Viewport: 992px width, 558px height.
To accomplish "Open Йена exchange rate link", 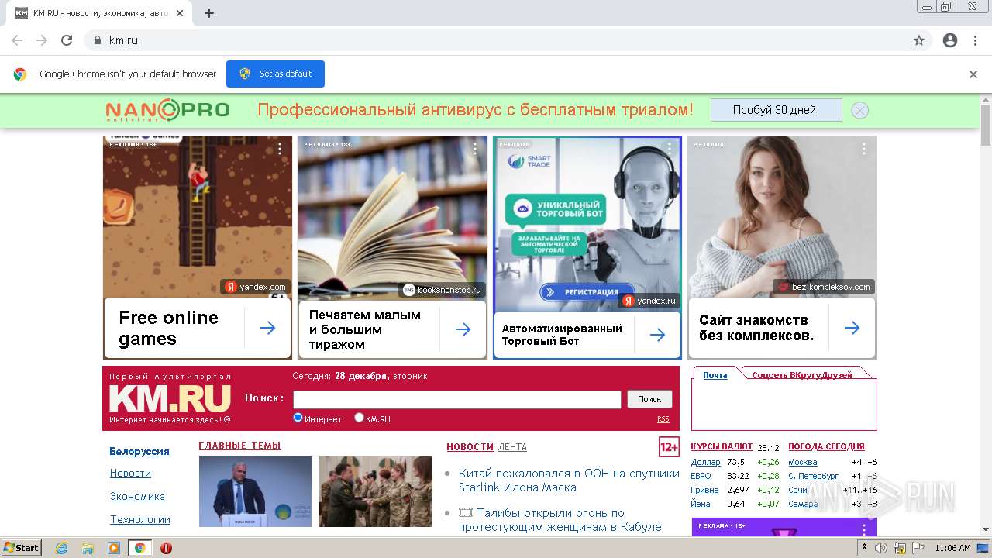I will coord(701,504).
